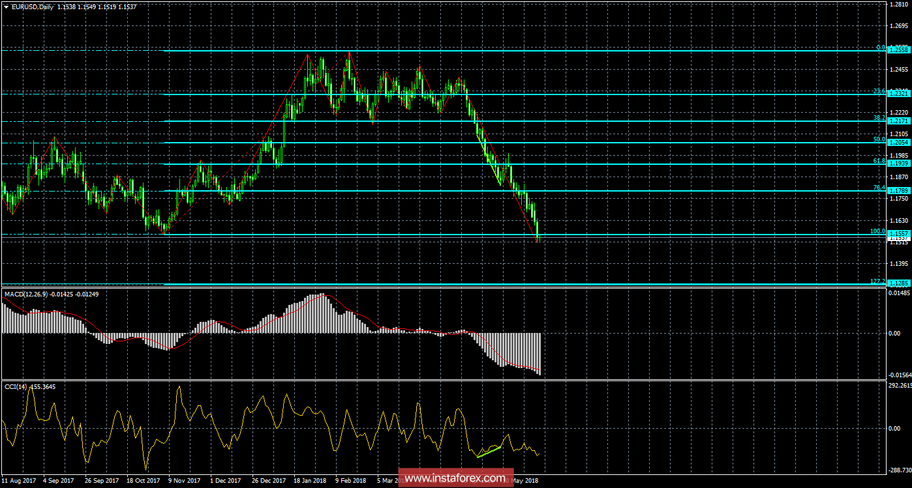Click the EURUSD,Daily chart title text
The image size is (912, 488).
(33, 6)
